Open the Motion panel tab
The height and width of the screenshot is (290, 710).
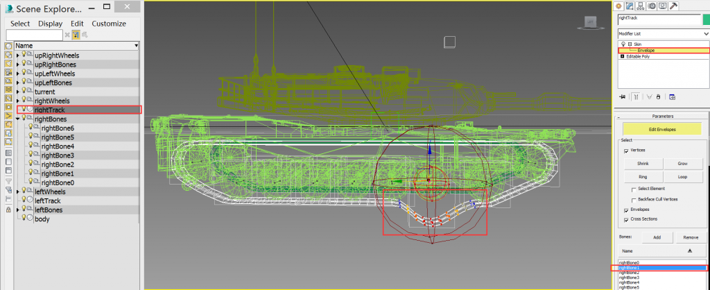tap(651, 6)
